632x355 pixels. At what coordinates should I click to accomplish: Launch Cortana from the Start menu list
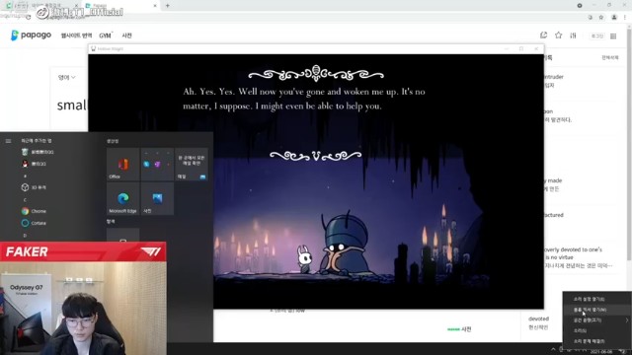(x=34, y=223)
